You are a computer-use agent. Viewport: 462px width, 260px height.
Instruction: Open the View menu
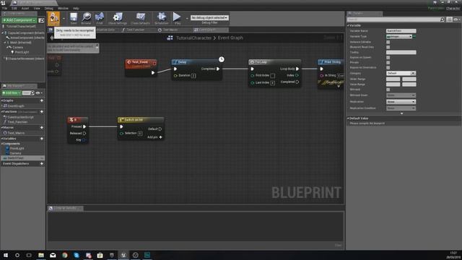click(x=37, y=8)
